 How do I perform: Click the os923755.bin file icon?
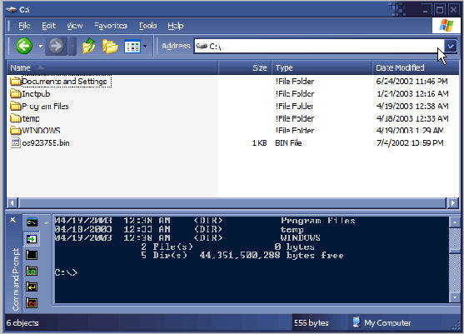[15, 142]
